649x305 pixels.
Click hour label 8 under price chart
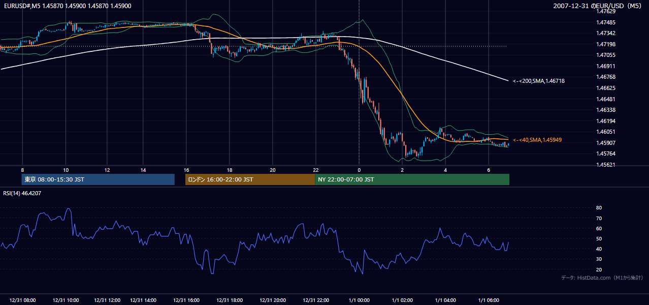pyautogui.click(x=22, y=170)
